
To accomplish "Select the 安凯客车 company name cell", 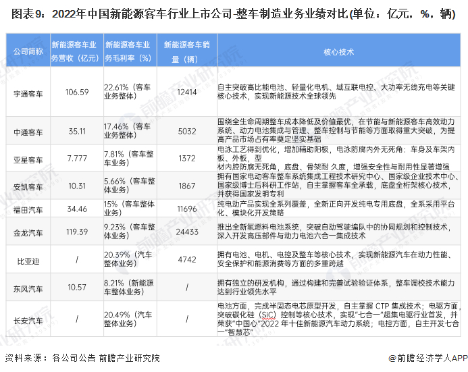I will click(28, 187).
